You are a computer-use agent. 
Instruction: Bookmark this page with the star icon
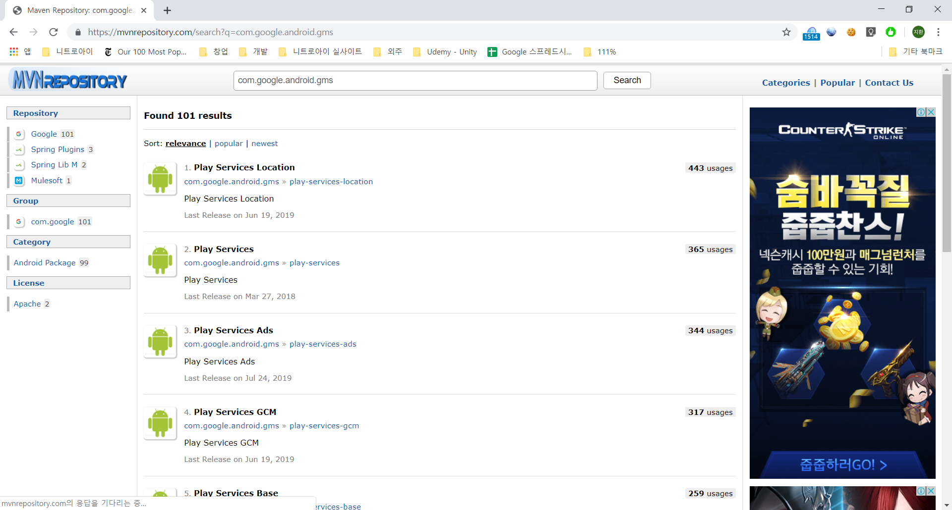click(786, 32)
